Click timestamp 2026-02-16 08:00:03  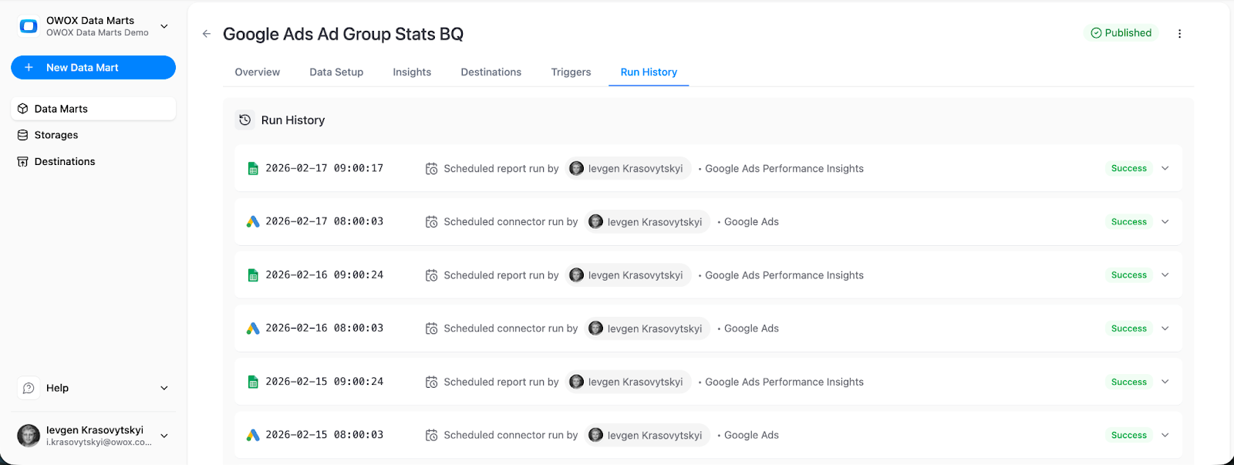pyautogui.click(x=324, y=328)
